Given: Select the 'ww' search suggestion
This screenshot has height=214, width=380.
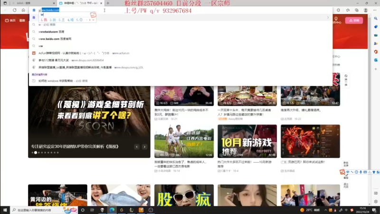Looking at the screenshot, I should click(41, 46).
